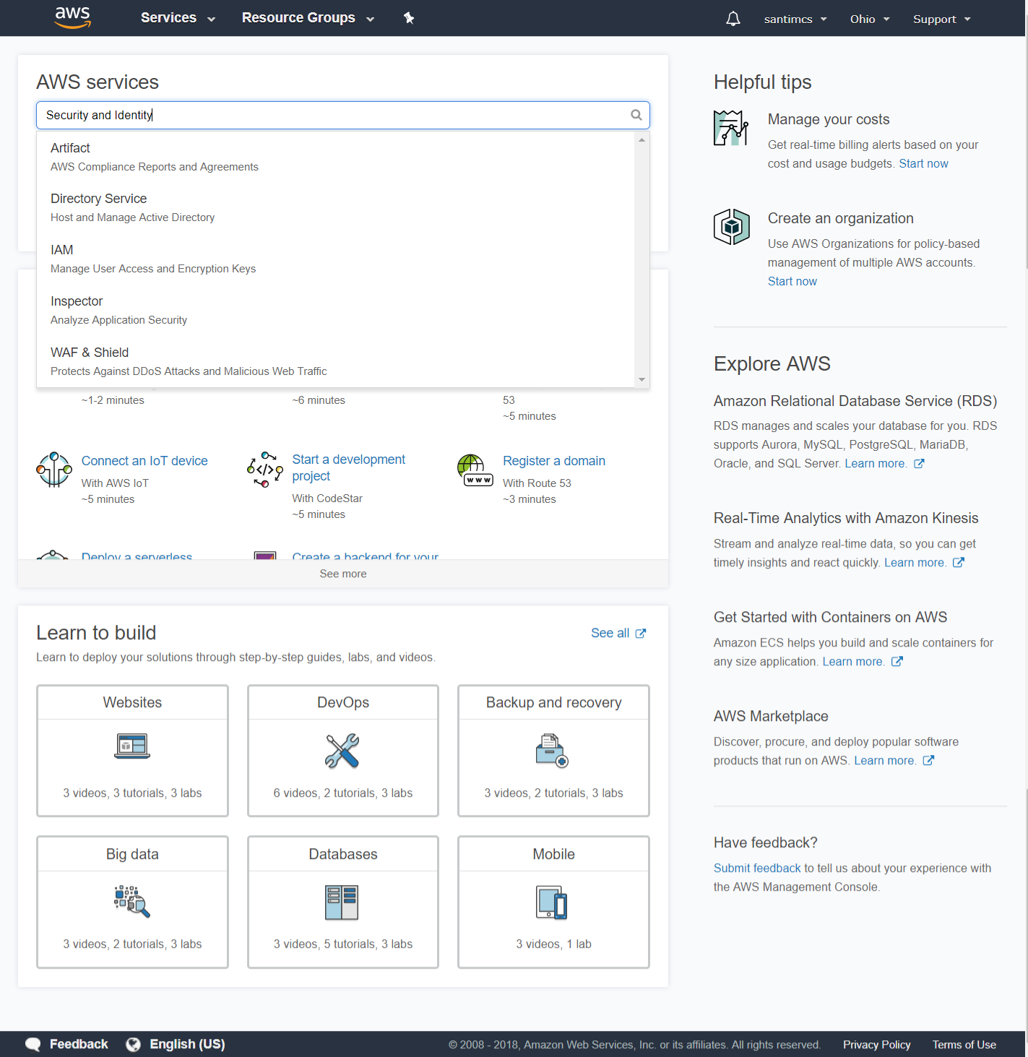Click the Big data icon
1028x1057 pixels.
pos(132,902)
